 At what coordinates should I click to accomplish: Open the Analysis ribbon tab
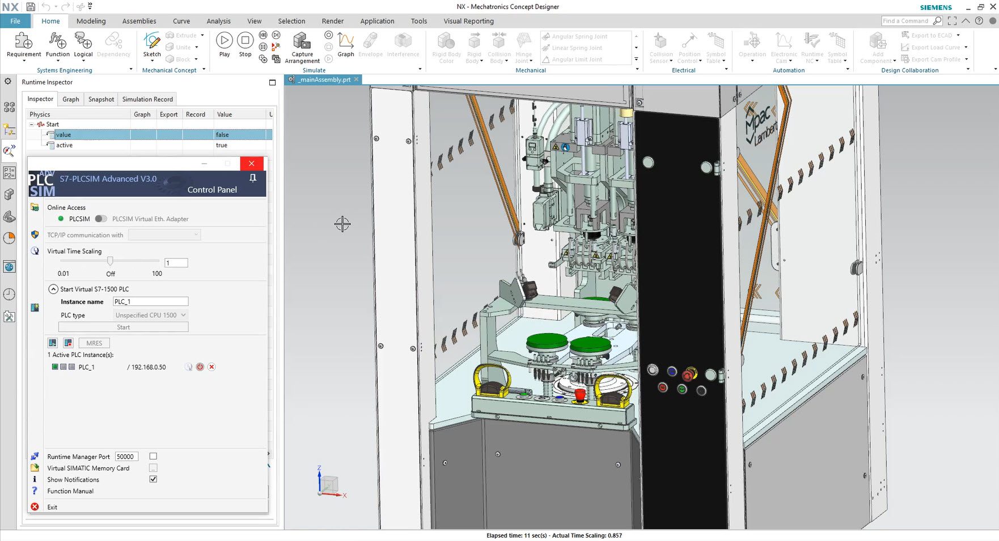218,21
